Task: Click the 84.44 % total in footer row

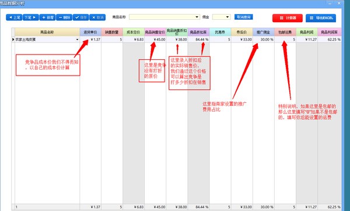Action: (198, 207)
